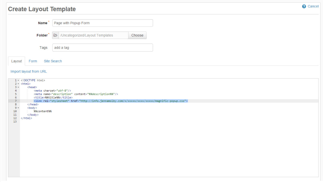Fold the body section on line 9

(x=18, y=108)
